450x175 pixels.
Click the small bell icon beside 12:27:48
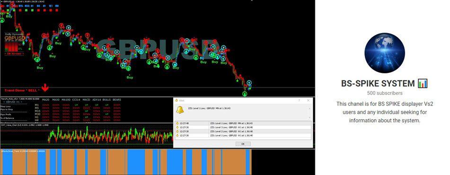tap(177, 123)
